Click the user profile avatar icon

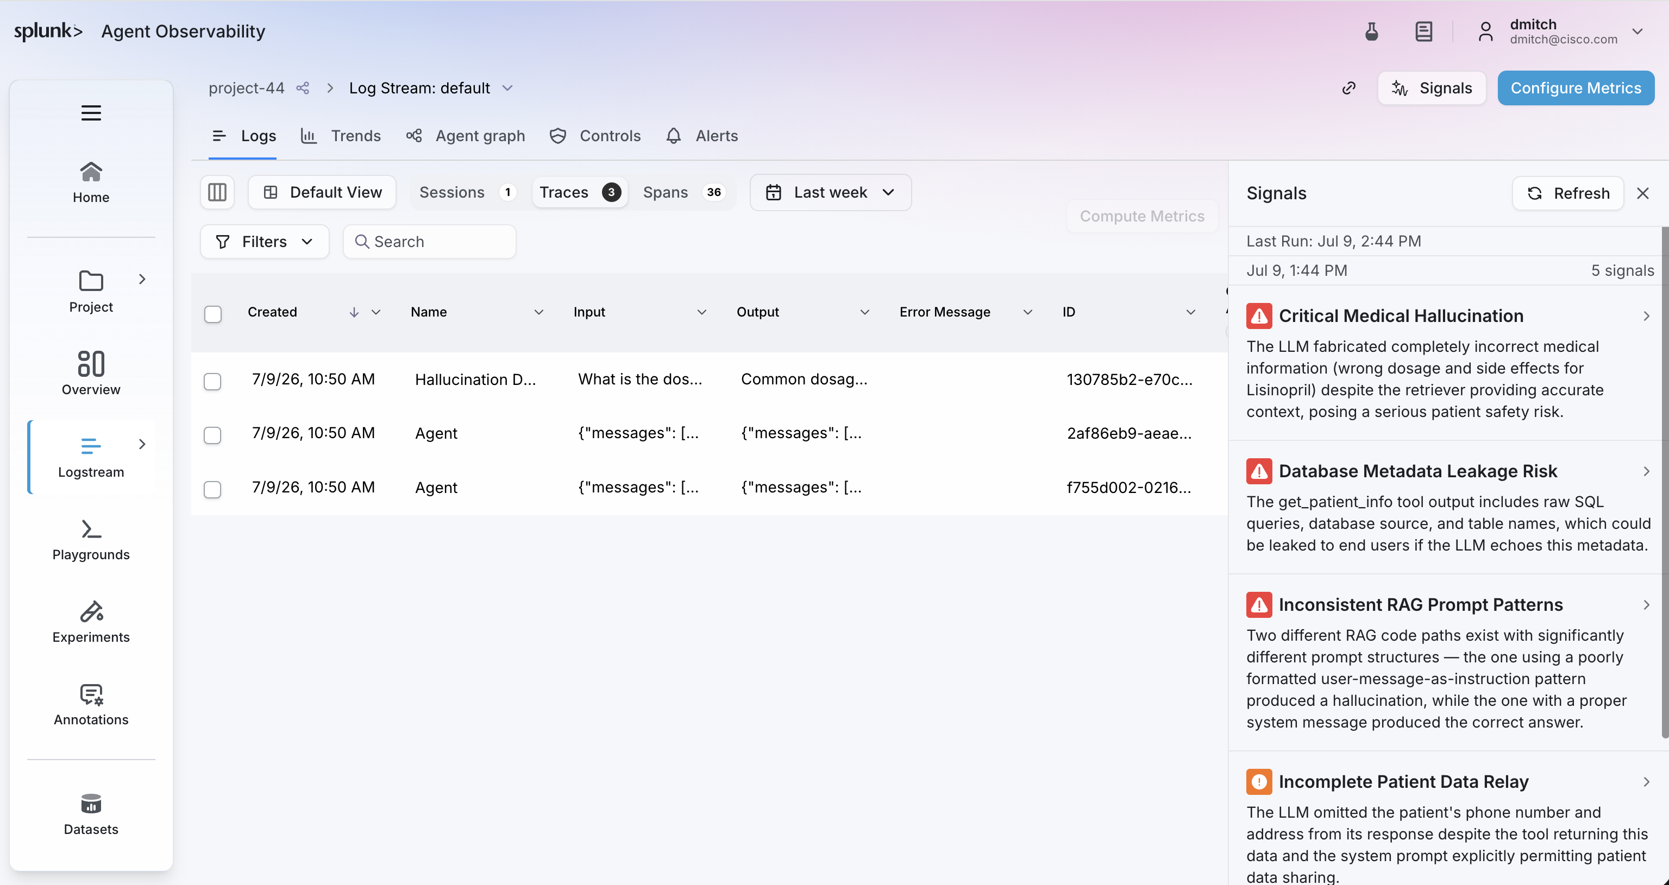click(x=1486, y=31)
